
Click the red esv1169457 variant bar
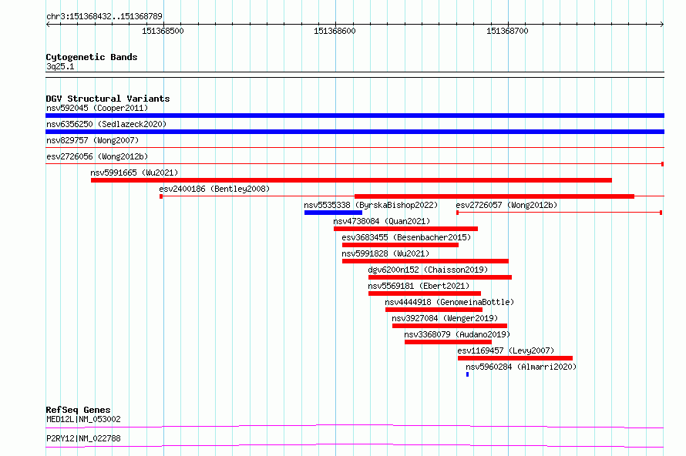tap(516, 358)
